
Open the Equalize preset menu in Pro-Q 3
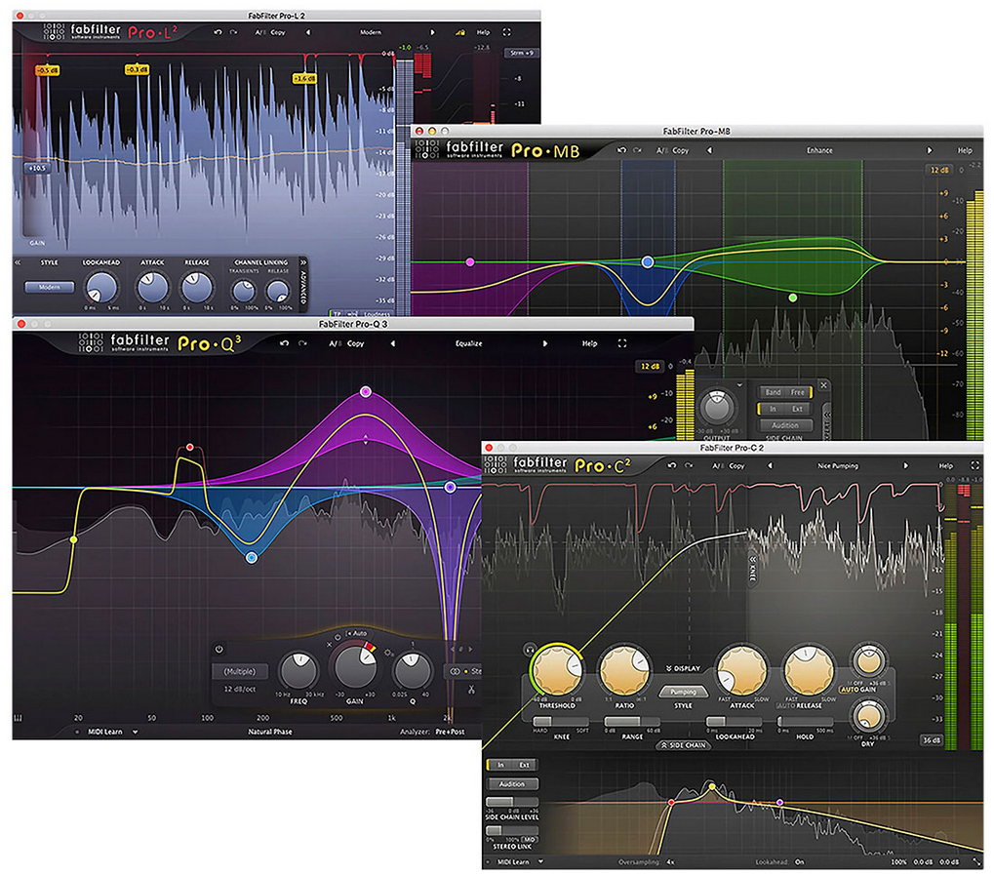[x=469, y=343]
